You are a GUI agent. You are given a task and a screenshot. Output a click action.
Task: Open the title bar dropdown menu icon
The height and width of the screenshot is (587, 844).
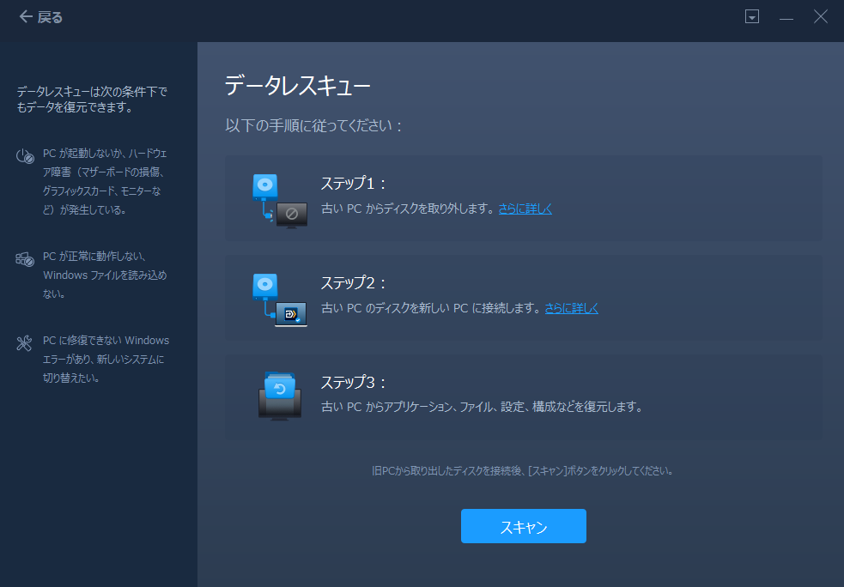[752, 17]
